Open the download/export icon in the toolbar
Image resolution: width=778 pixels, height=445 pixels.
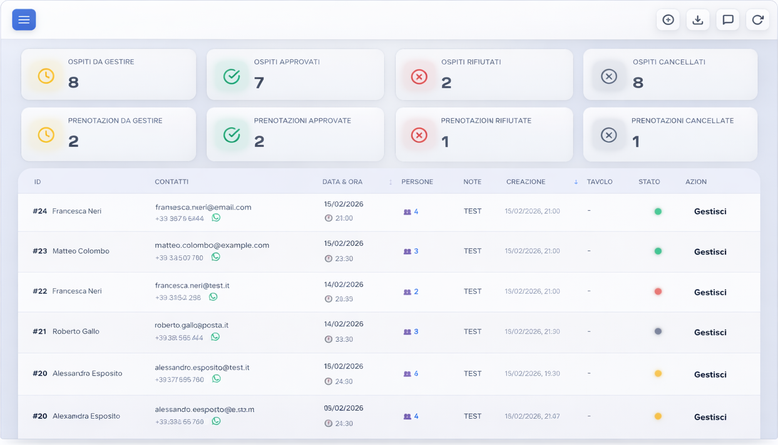click(698, 19)
